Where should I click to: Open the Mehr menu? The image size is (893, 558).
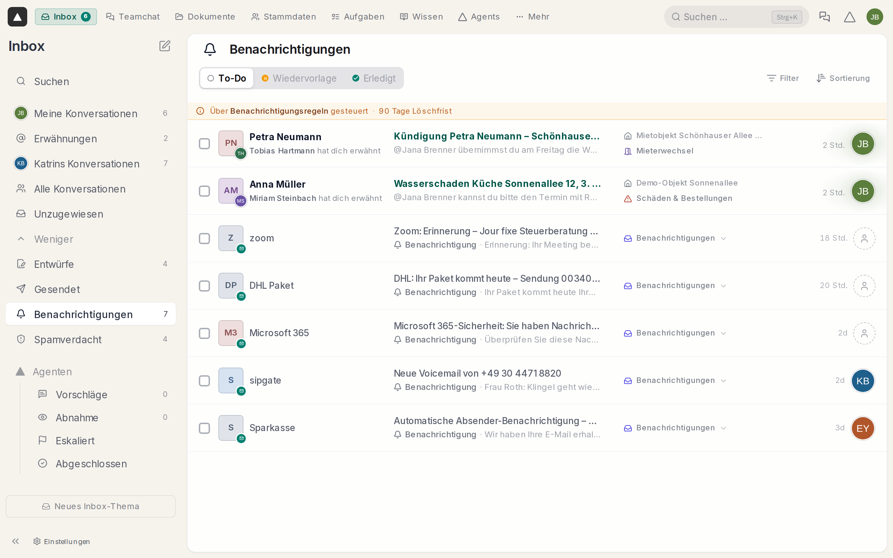pyautogui.click(x=532, y=17)
